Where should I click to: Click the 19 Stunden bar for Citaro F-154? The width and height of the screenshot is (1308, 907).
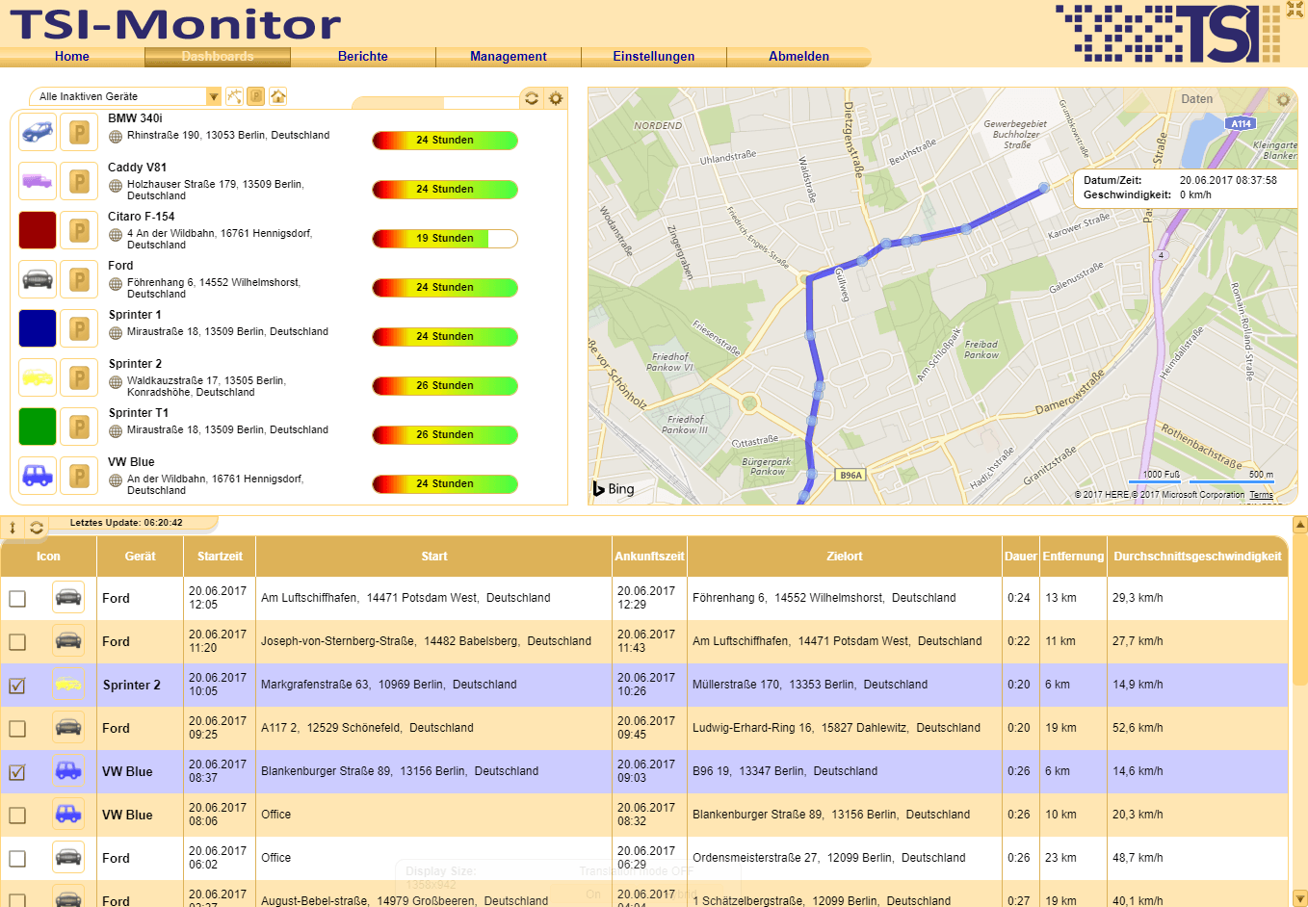pyautogui.click(x=445, y=239)
